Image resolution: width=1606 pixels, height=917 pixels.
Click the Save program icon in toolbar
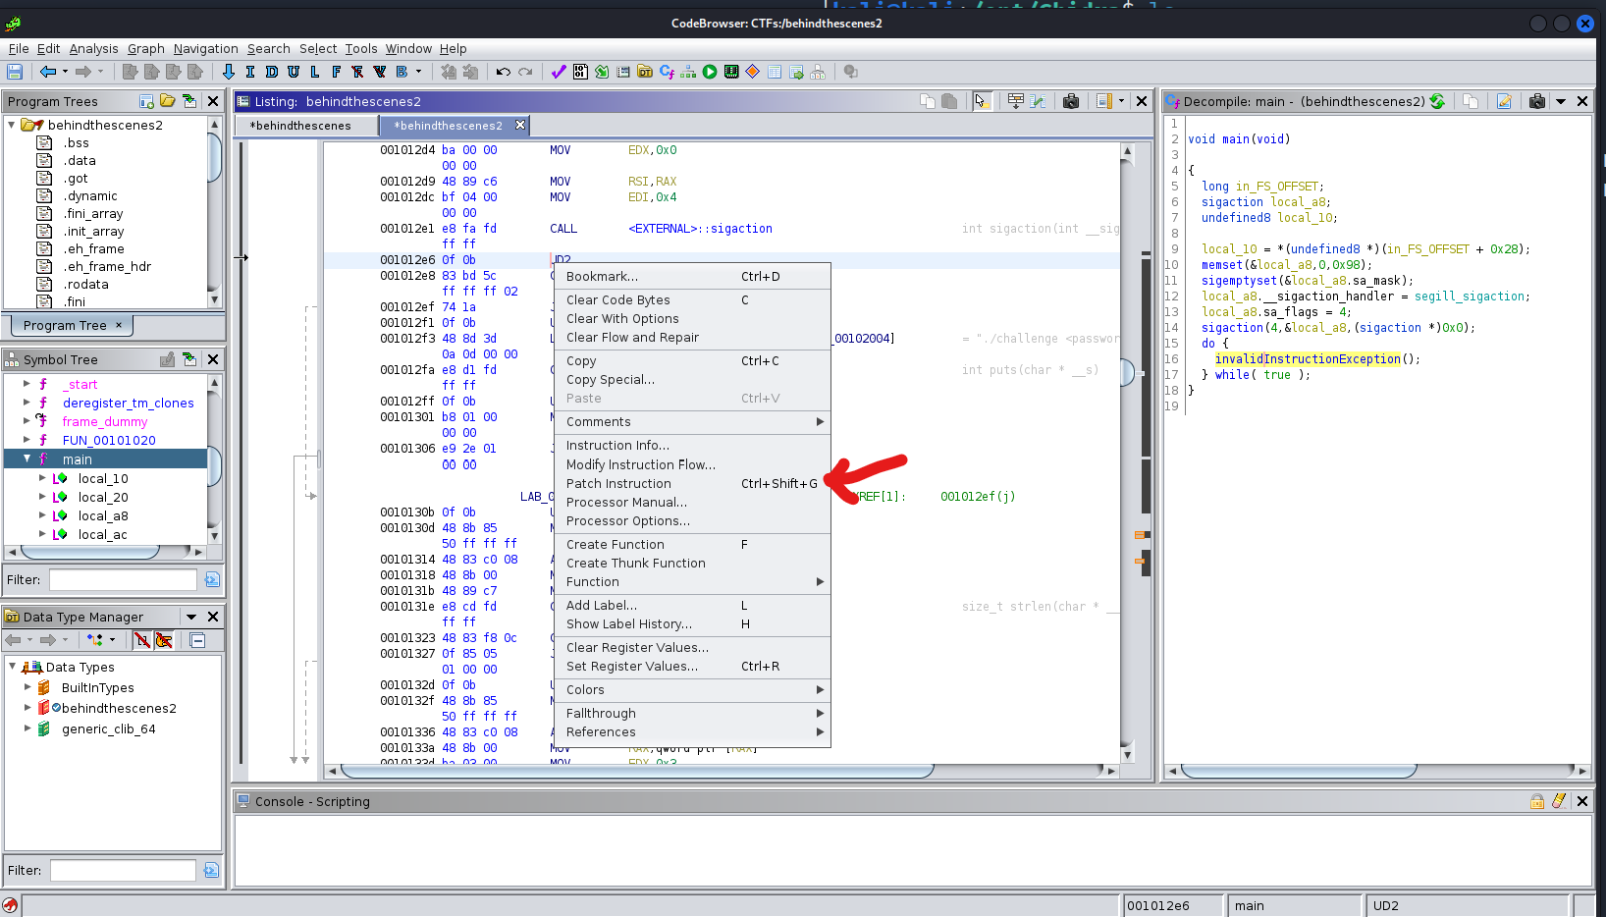tap(15, 72)
